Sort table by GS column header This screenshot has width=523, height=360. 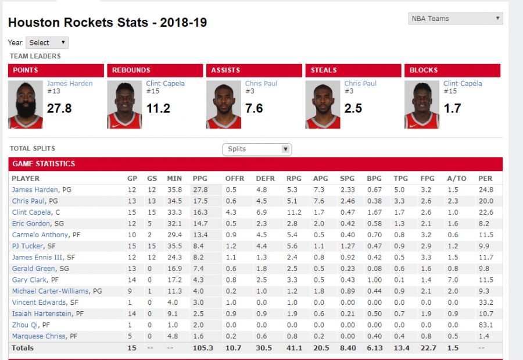click(x=152, y=179)
